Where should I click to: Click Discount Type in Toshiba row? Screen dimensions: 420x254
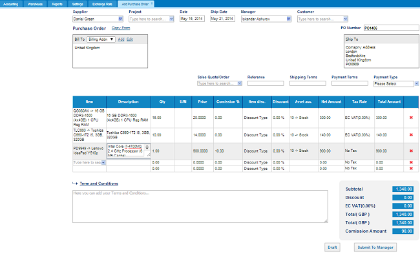tap(255, 135)
